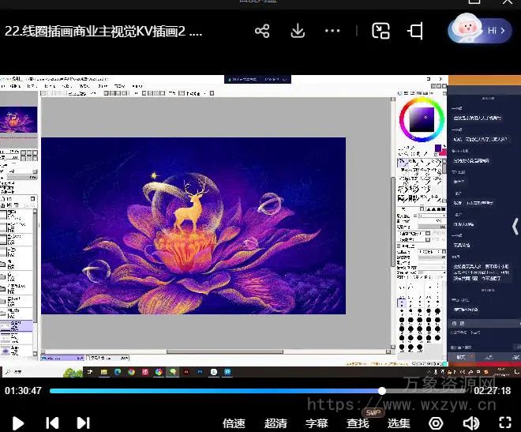Go back to the previous video
521x432 pixels.
click(52, 423)
